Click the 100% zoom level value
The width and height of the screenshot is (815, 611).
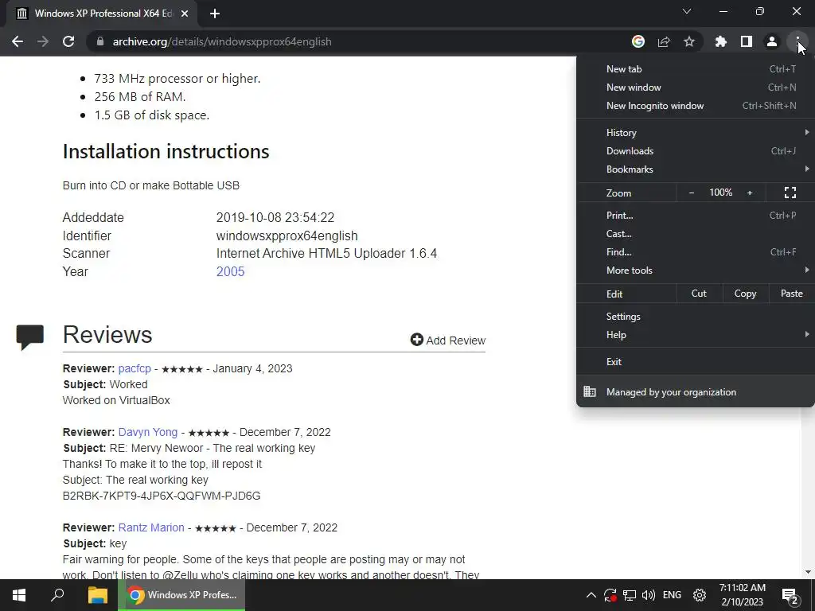click(x=721, y=193)
